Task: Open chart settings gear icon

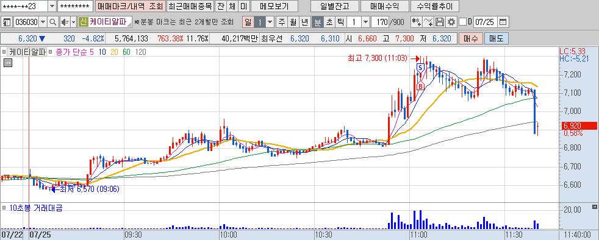Action: [451, 22]
